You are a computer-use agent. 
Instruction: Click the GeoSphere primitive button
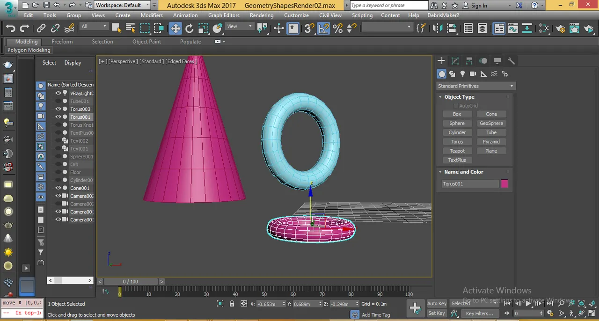(491, 123)
